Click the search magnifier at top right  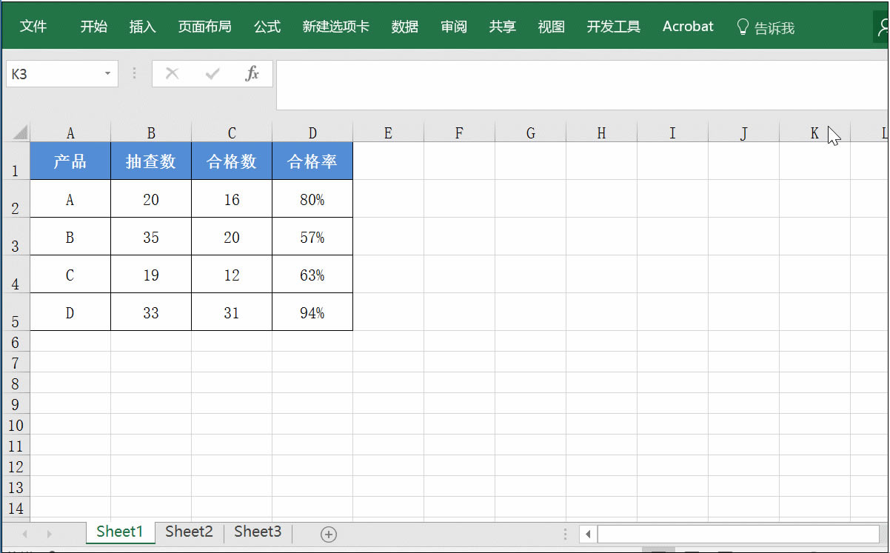pyautogui.click(x=883, y=26)
